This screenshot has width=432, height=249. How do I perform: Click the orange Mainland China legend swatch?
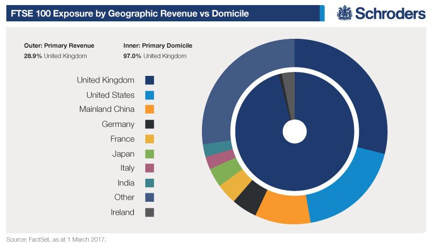149,110
